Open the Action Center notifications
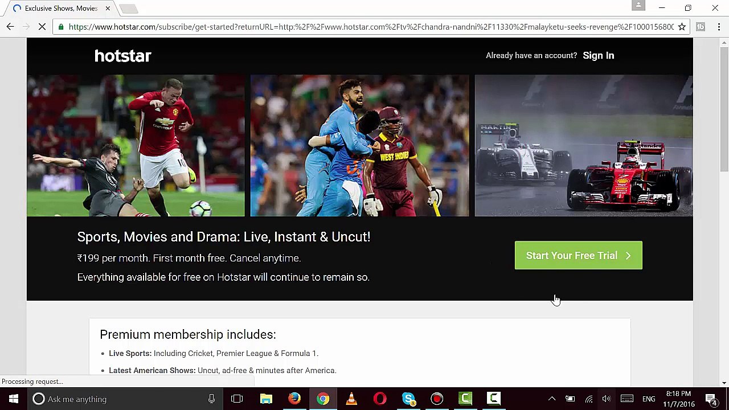 click(x=711, y=399)
